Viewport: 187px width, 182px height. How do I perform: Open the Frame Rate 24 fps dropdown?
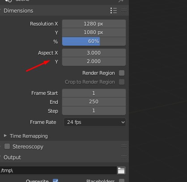pos(95,122)
